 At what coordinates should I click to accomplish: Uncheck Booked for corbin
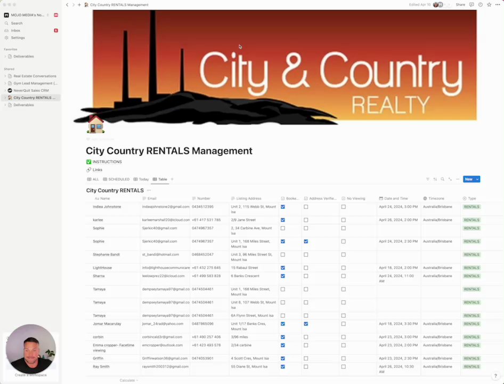tap(283, 337)
